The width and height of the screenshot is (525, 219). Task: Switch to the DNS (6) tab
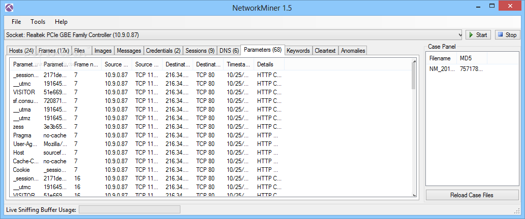229,51
